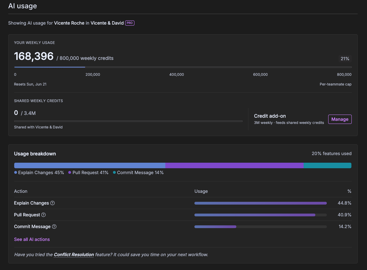Open the Manage credit add-on button

coord(340,119)
